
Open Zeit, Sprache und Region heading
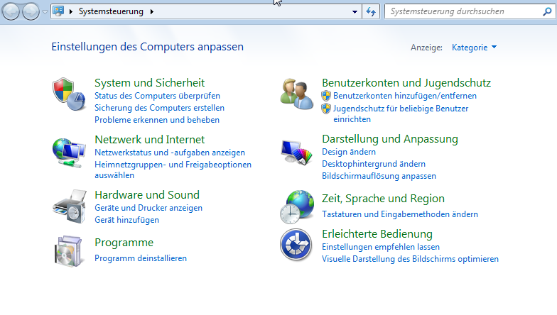pyautogui.click(x=384, y=199)
